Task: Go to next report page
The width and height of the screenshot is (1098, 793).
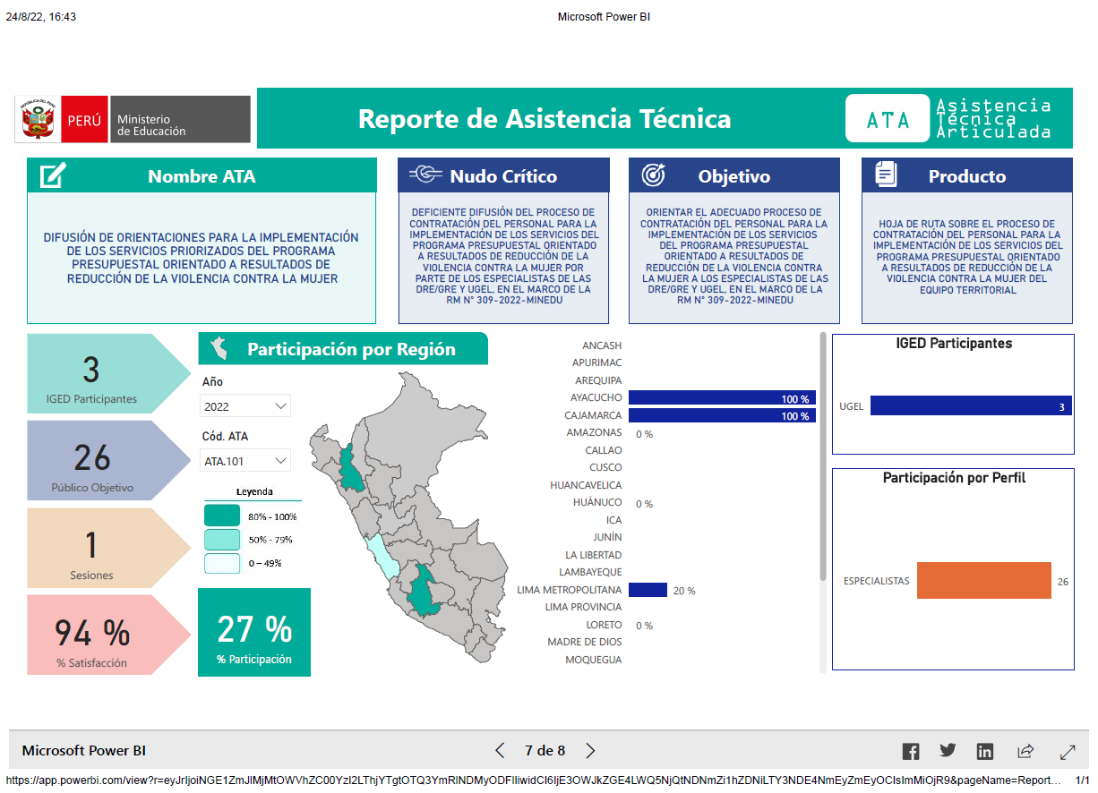Action: (590, 751)
